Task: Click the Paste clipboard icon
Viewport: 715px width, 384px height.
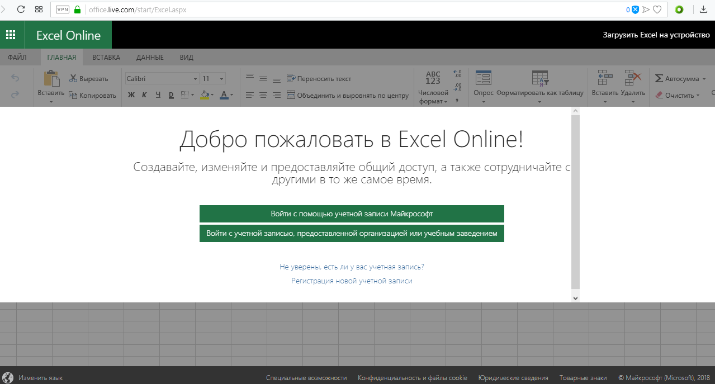Action: (x=51, y=78)
